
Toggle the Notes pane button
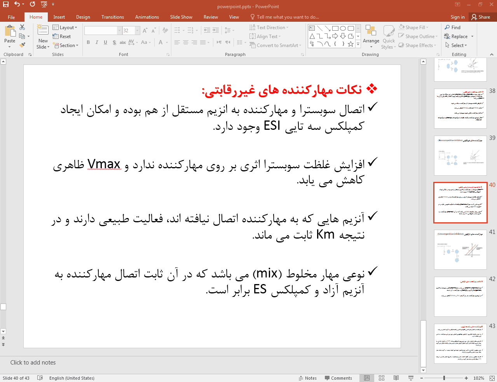(308, 378)
